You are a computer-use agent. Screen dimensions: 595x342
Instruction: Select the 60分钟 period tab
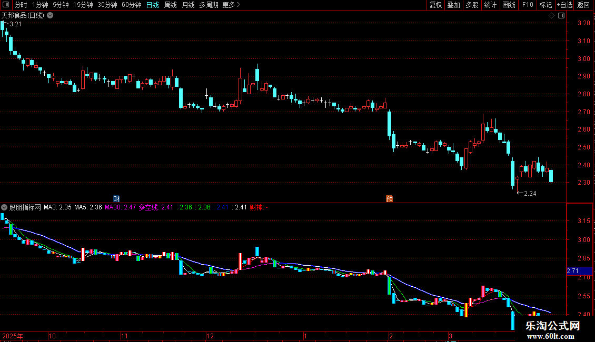132,5
